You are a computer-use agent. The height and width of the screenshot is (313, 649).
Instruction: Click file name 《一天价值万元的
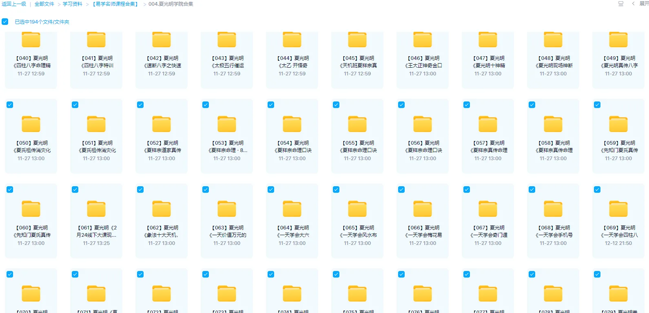[x=228, y=235]
